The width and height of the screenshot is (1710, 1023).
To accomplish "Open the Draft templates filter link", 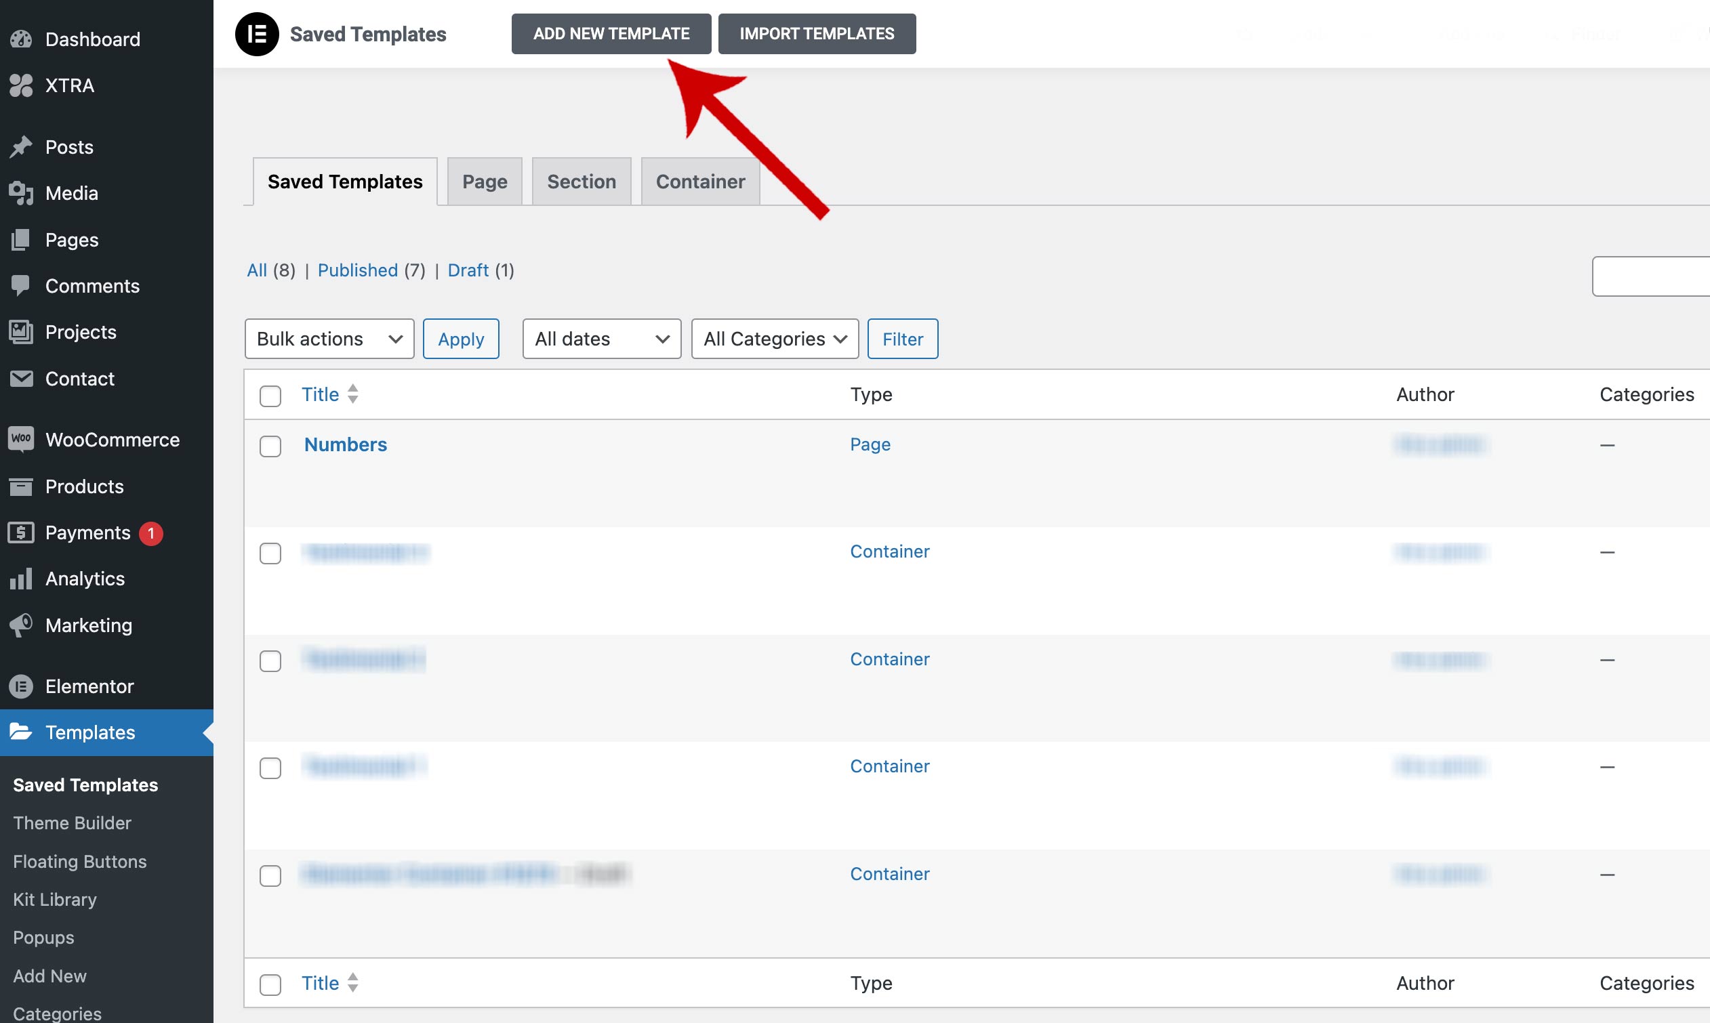I will click(x=468, y=270).
